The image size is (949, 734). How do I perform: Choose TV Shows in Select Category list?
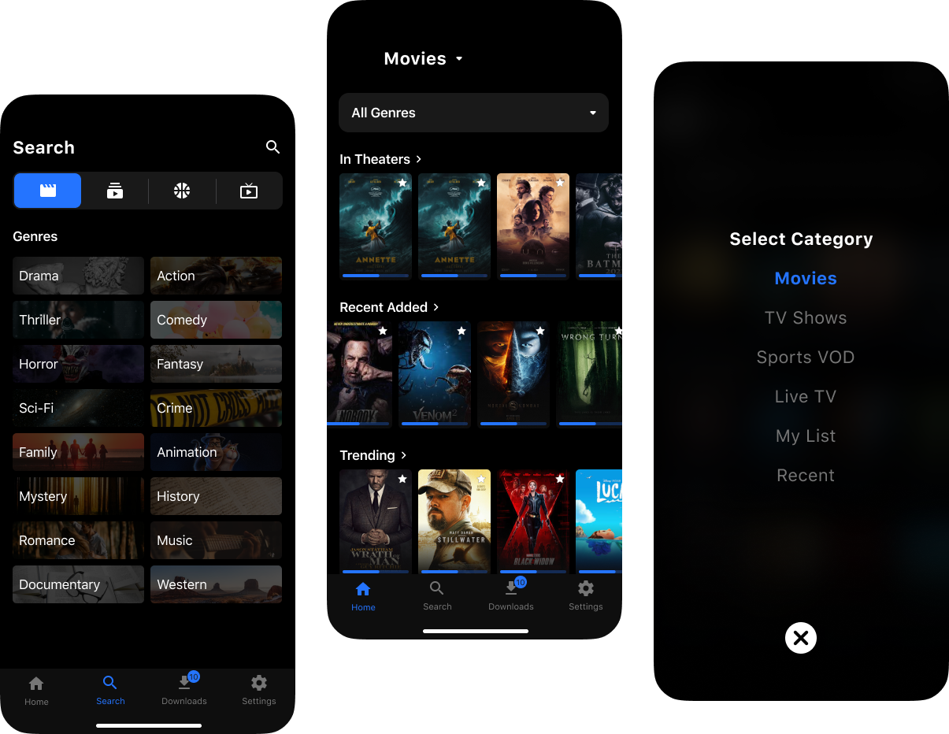tap(806, 317)
